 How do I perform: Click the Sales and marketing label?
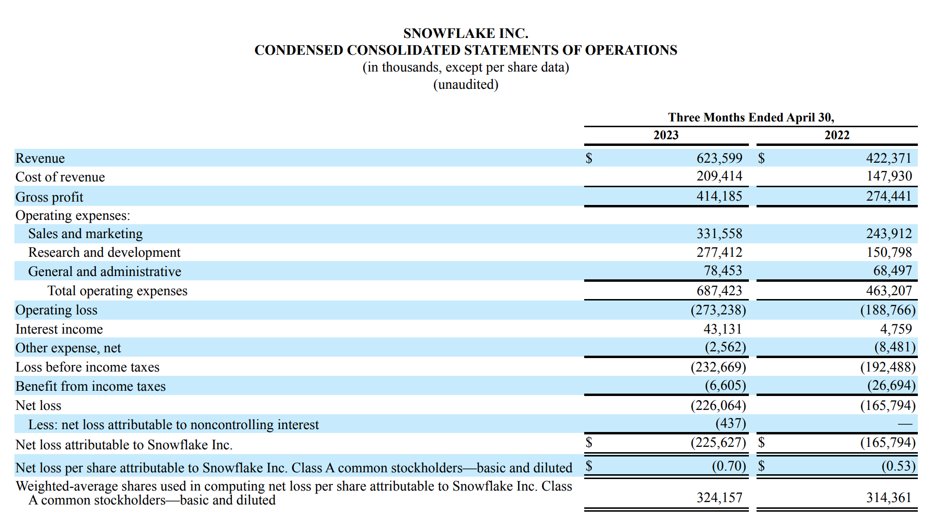pyautogui.click(x=85, y=234)
